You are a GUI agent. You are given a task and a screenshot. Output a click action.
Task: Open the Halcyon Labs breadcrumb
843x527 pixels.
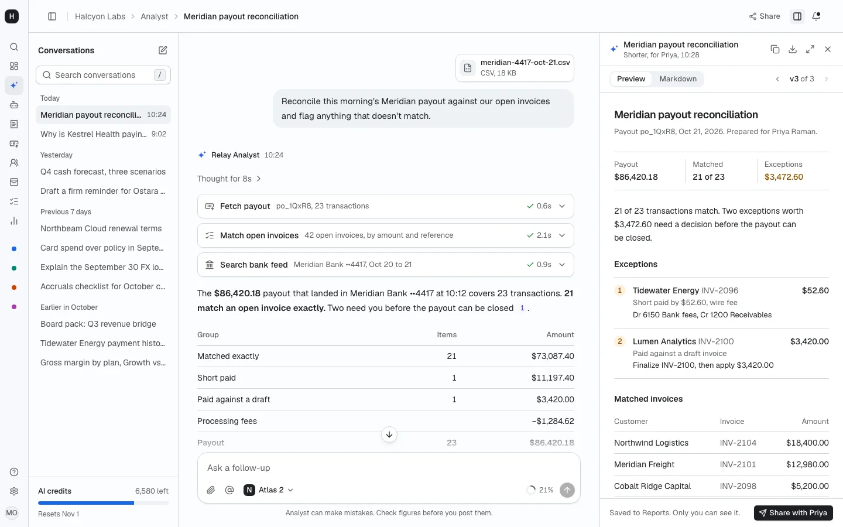point(100,16)
